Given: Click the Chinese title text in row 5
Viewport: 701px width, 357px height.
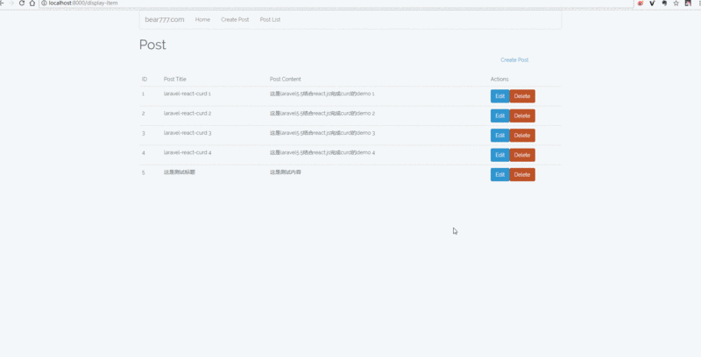Looking at the screenshot, I should coord(180,172).
